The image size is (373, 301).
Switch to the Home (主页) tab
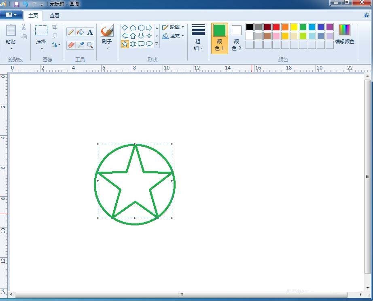click(x=33, y=16)
